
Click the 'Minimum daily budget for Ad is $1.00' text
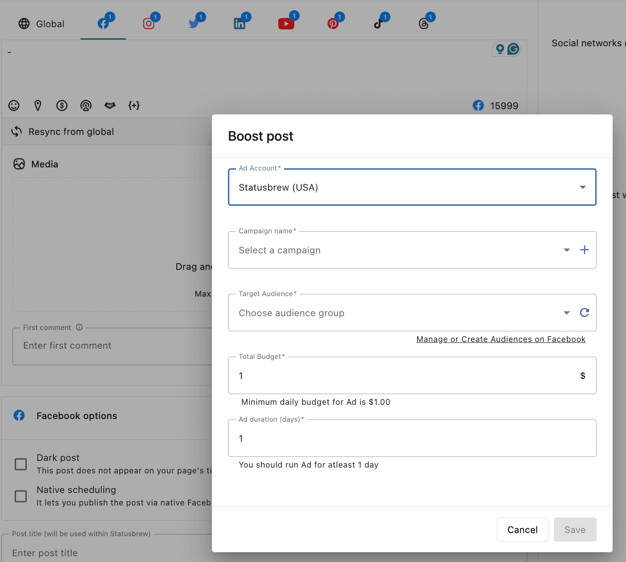point(316,402)
